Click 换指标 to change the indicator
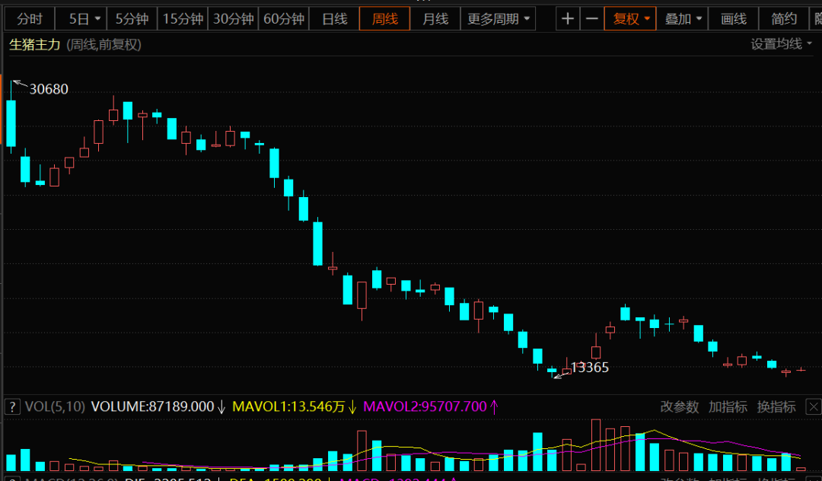The image size is (822, 481). click(776, 407)
